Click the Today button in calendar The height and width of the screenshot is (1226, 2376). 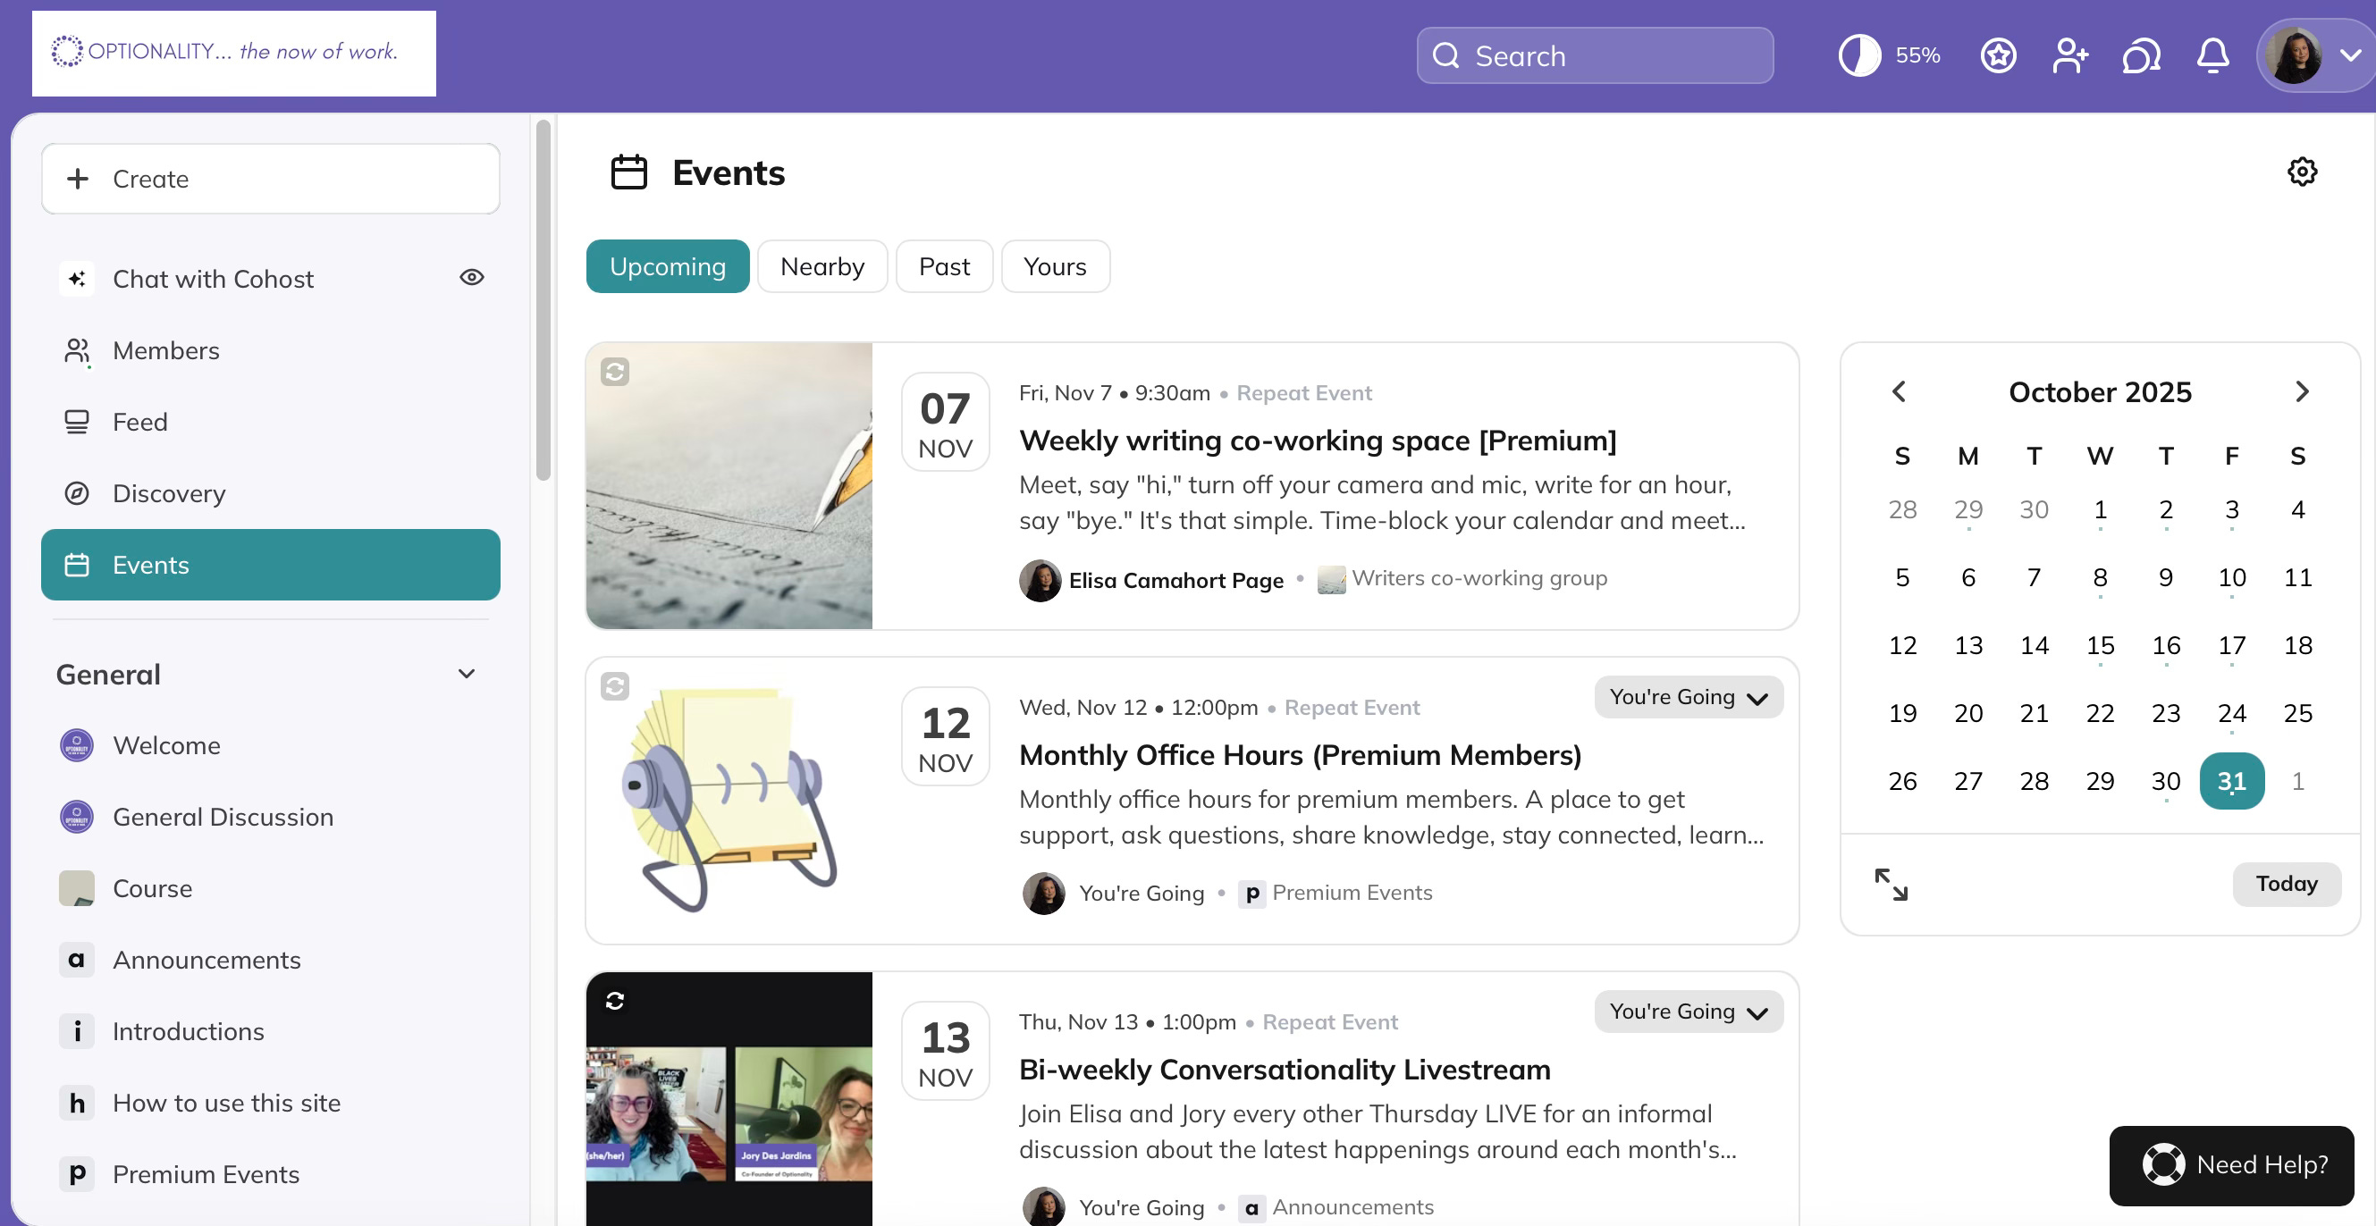click(2286, 884)
